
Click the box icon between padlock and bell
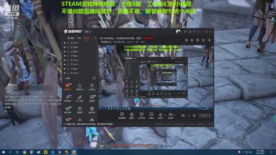(x=198, y=40)
